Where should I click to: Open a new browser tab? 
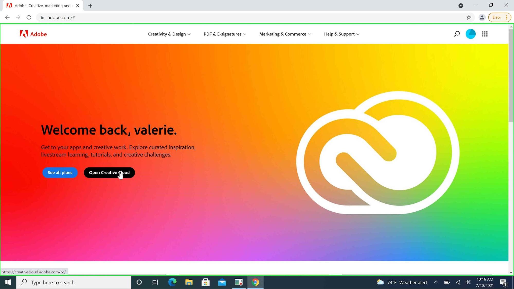(x=90, y=6)
